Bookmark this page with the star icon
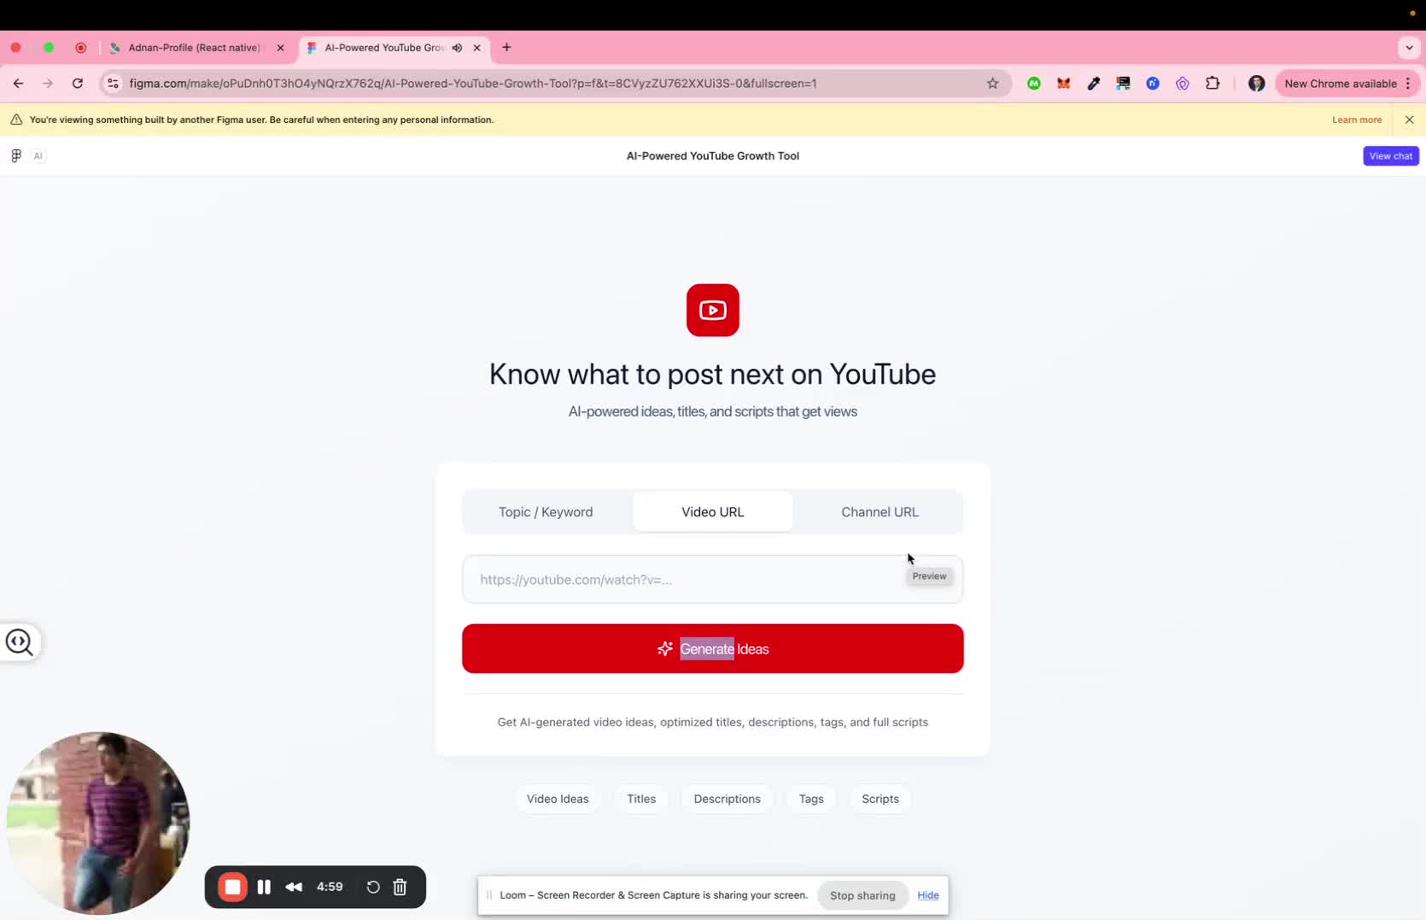Screen dimensions: 1426x920 (x=992, y=84)
